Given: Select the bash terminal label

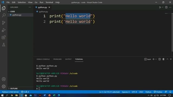Looking at the screenshot, I should 148,59.
